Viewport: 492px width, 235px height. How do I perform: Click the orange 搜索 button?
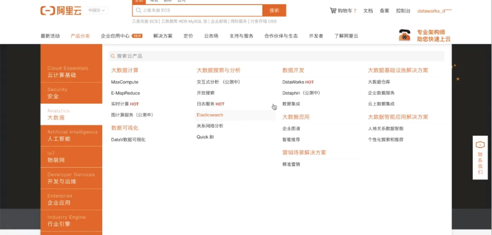tap(274, 11)
